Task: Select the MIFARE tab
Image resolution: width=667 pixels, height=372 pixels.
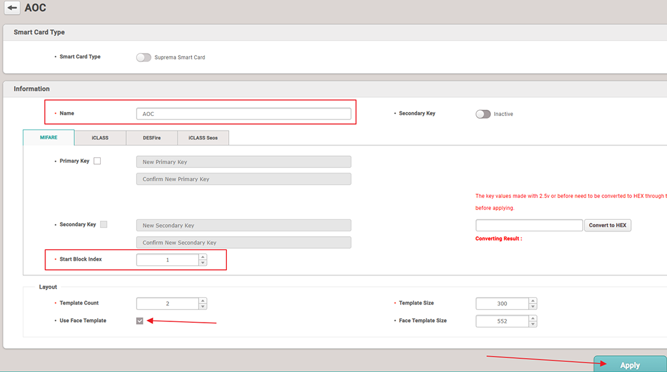Action: coord(49,138)
